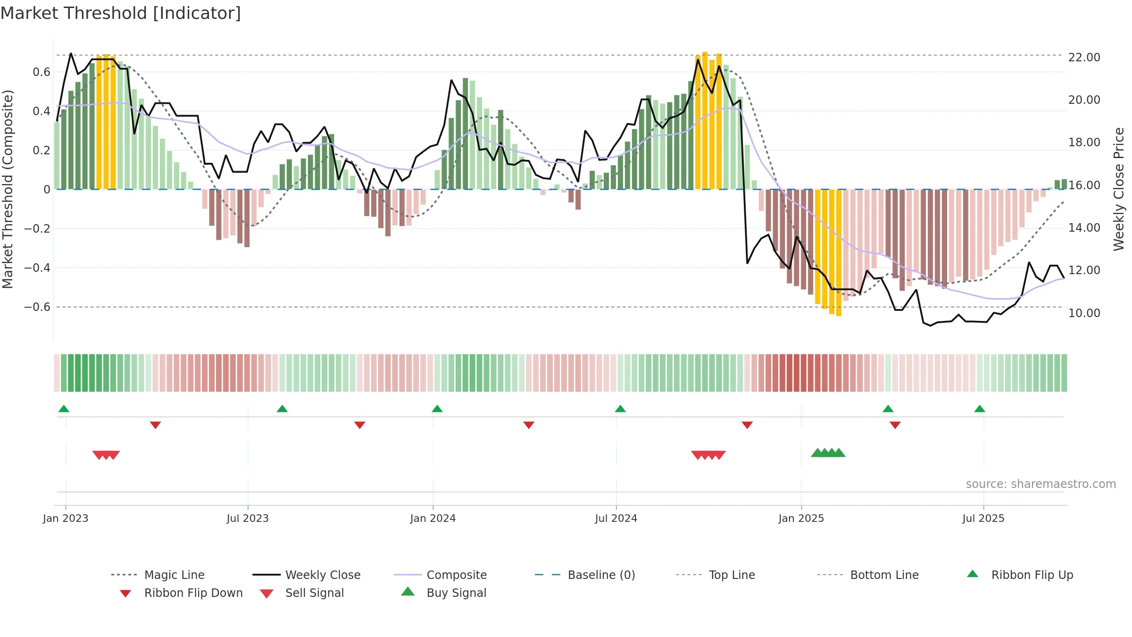The height and width of the screenshot is (637, 1132).
Task: Toggle the Baseline (0) legend entry
Action: coord(585,575)
